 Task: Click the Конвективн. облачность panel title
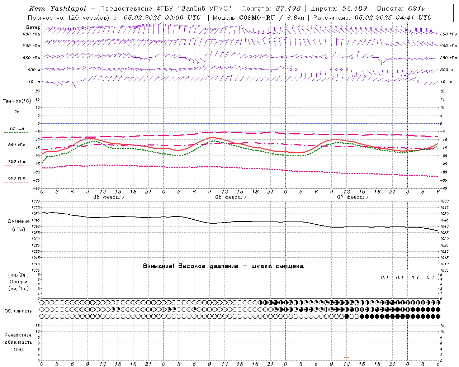(18, 339)
